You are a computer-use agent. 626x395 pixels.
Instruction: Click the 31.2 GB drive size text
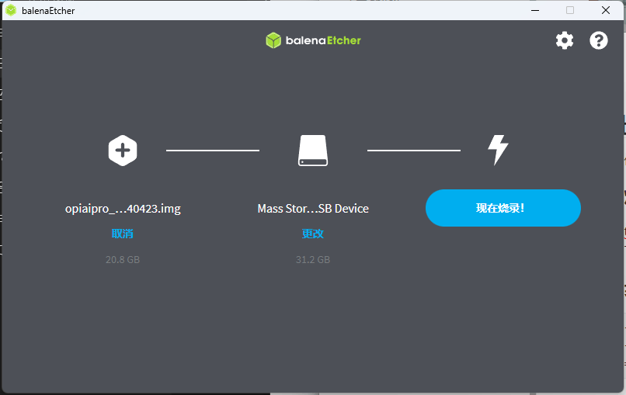pos(313,260)
